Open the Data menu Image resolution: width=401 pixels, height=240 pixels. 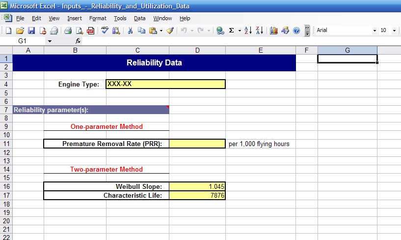pos(140,18)
